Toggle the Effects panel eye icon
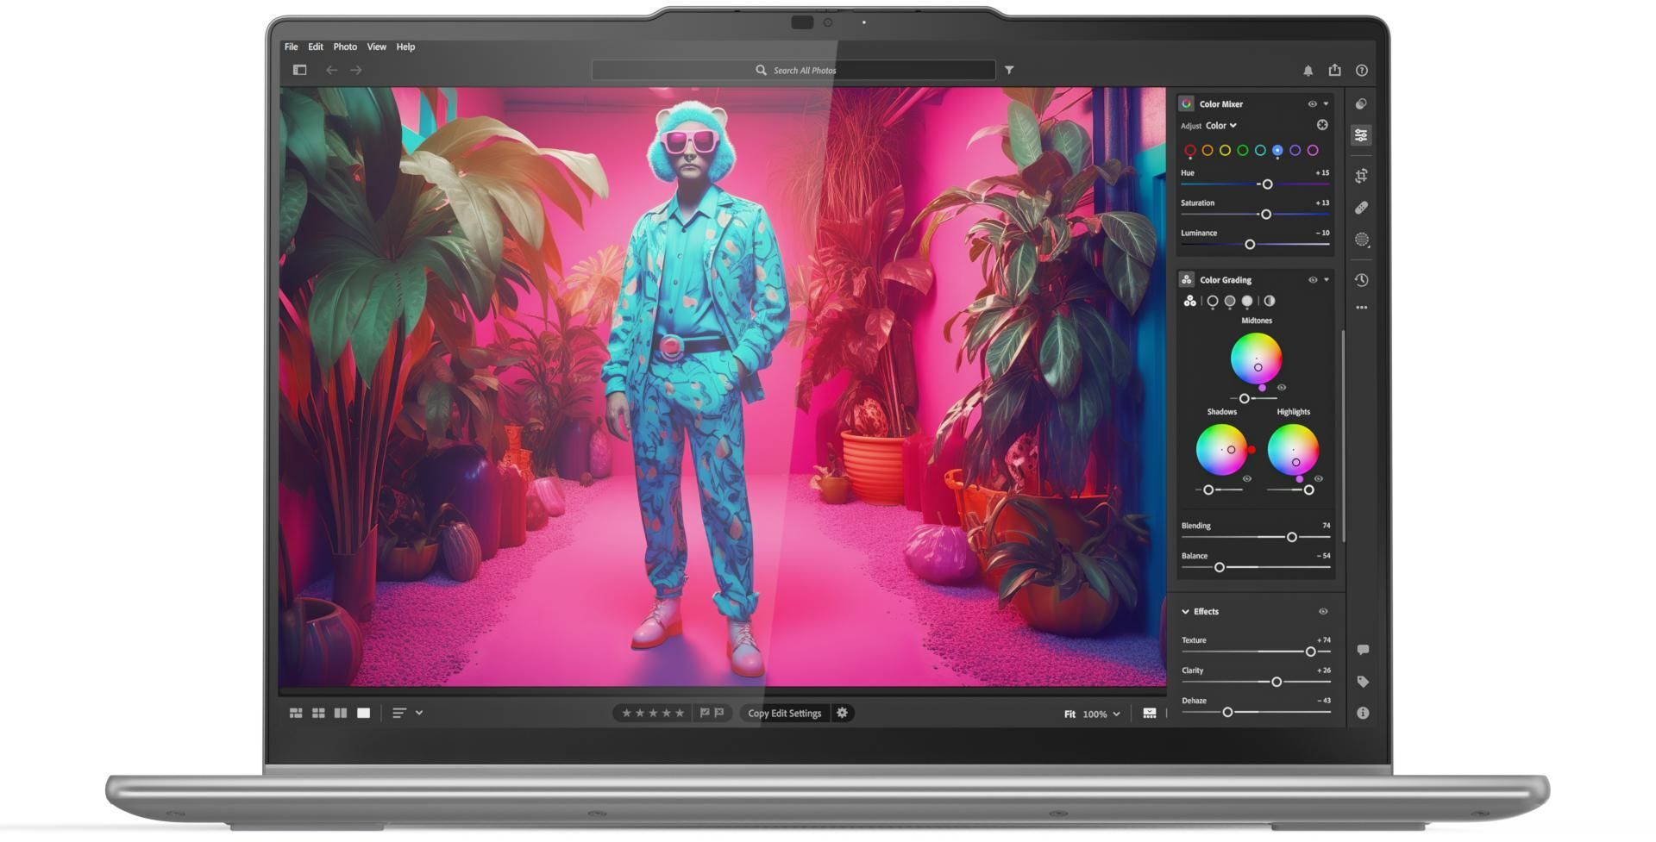1656x842 pixels. [x=1322, y=611]
